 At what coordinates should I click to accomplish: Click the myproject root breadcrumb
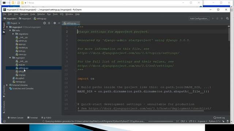[x=10, y=19]
